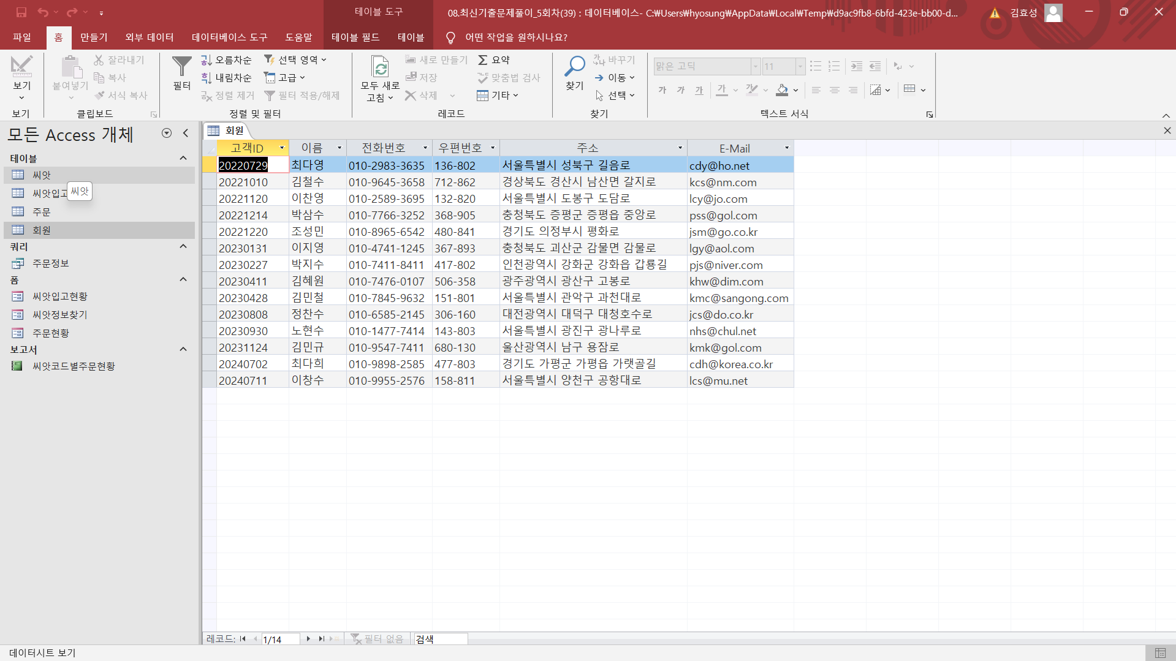Collapse the 테이블 group in navigation pane
This screenshot has height=661, width=1176.
click(x=183, y=159)
